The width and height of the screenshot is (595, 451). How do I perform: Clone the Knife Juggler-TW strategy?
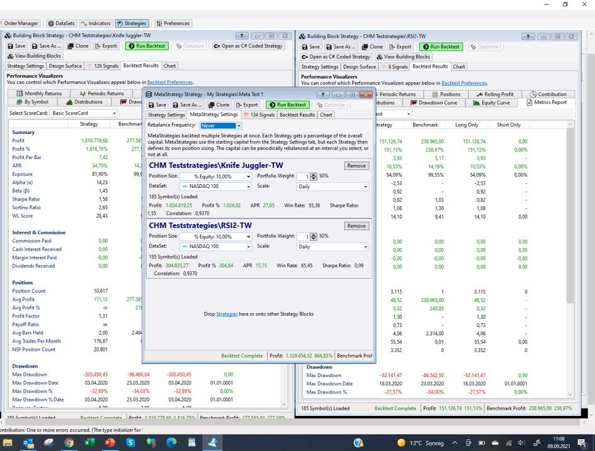[x=78, y=46]
